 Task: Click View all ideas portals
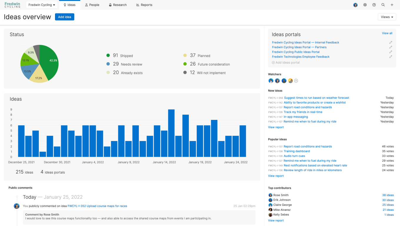point(387,33)
